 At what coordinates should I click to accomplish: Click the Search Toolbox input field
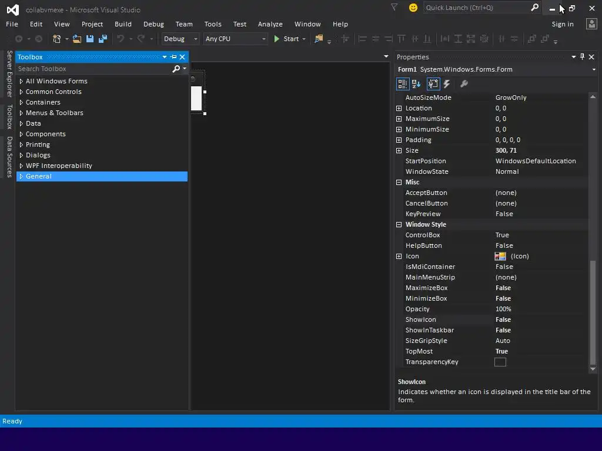point(94,69)
